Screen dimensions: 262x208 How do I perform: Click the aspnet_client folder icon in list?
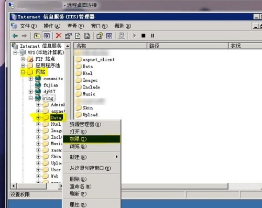point(79,60)
